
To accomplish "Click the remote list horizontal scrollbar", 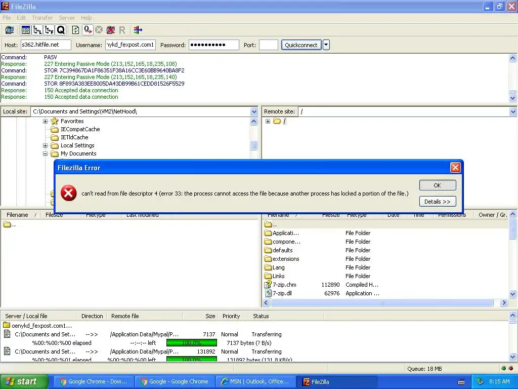I will [381, 302].
